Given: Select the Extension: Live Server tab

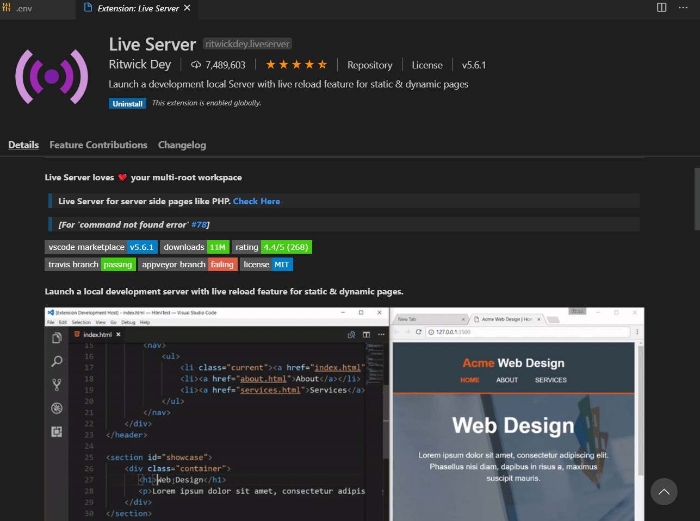Looking at the screenshot, I should tap(138, 8).
